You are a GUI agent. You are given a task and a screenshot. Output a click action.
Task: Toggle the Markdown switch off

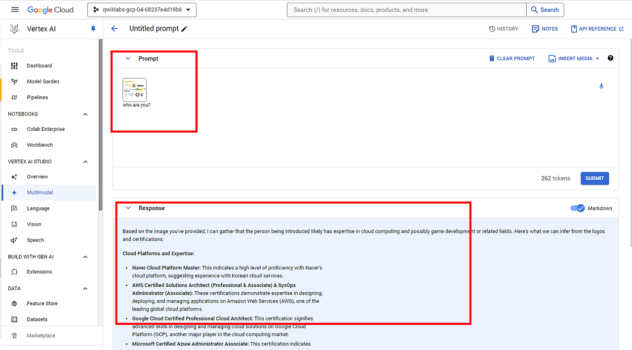point(578,208)
